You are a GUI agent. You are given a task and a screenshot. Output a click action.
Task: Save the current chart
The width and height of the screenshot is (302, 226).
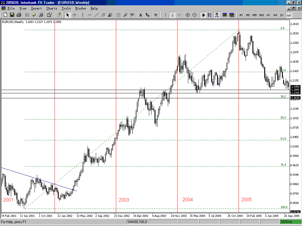click(x=12, y=15)
